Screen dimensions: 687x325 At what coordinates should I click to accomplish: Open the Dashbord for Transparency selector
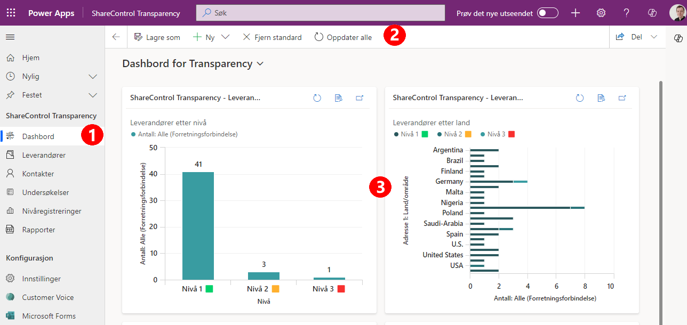tap(193, 63)
